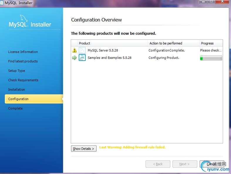Click the Samples and Examples product icon
The image size is (231, 174).
82,58
